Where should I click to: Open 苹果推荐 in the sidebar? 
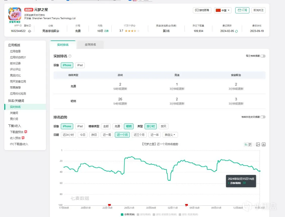[15, 88]
